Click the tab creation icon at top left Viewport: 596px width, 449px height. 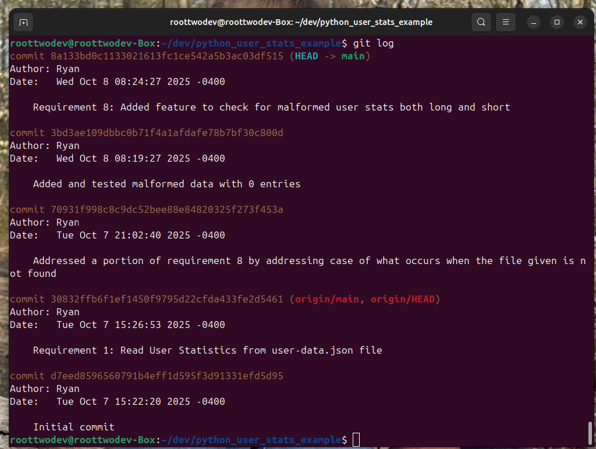(23, 22)
